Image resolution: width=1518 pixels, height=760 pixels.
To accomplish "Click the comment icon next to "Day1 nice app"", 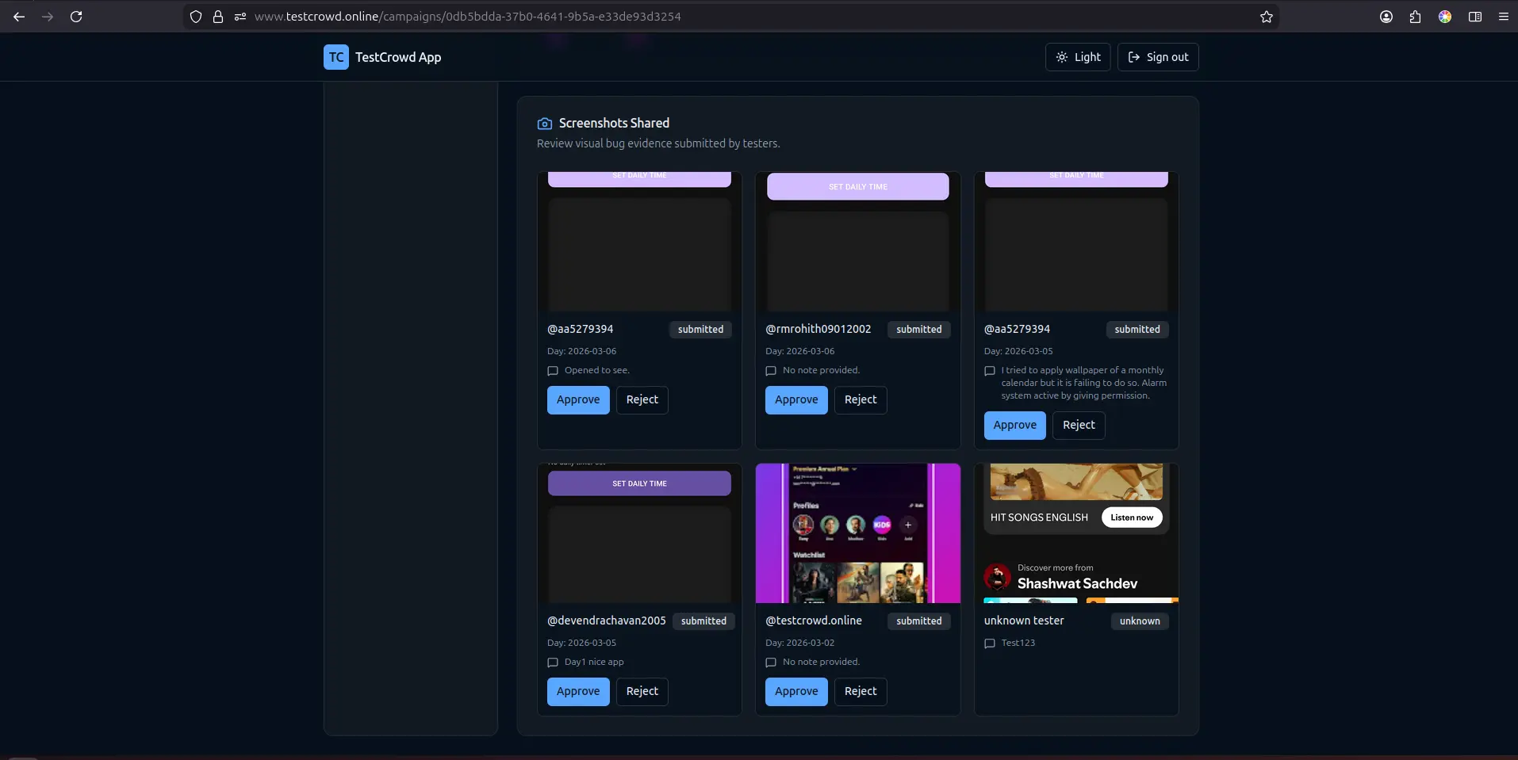I will click(x=553, y=663).
